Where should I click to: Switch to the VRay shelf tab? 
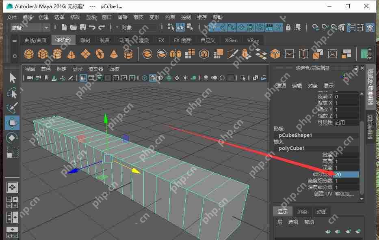click(x=253, y=40)
